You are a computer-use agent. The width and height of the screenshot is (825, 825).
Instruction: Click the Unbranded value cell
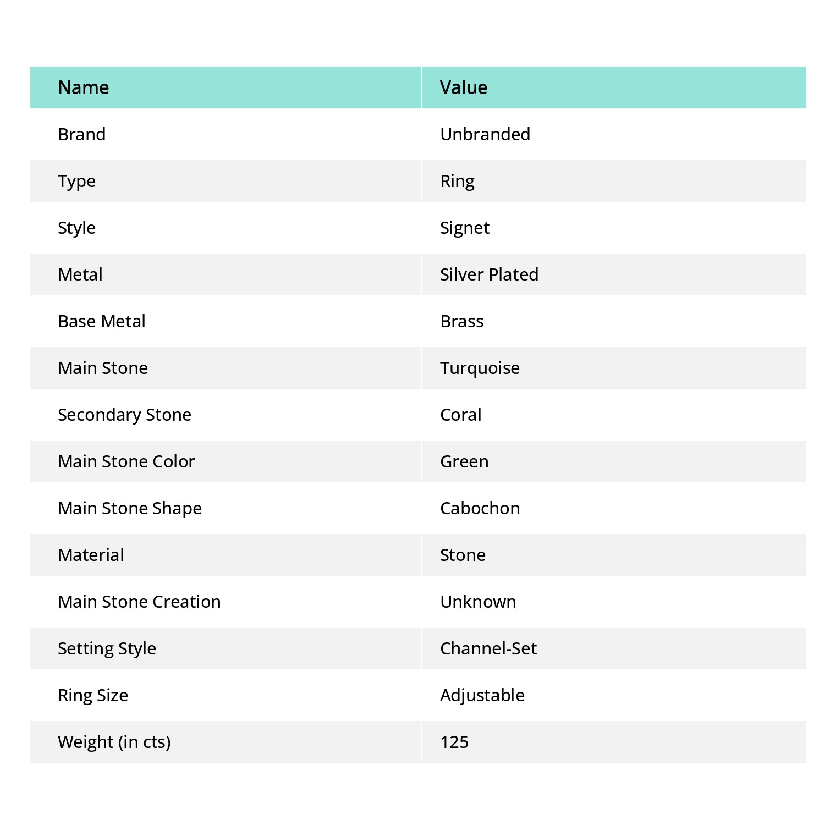coord(485,134)
